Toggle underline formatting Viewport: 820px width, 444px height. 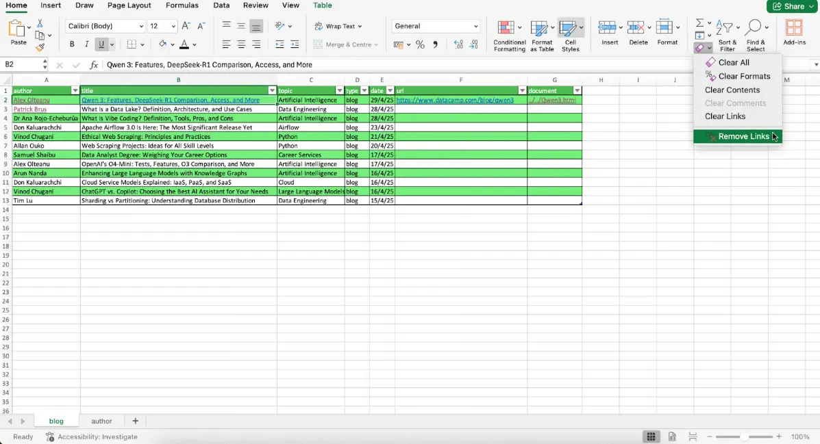(x=101, y=44)
